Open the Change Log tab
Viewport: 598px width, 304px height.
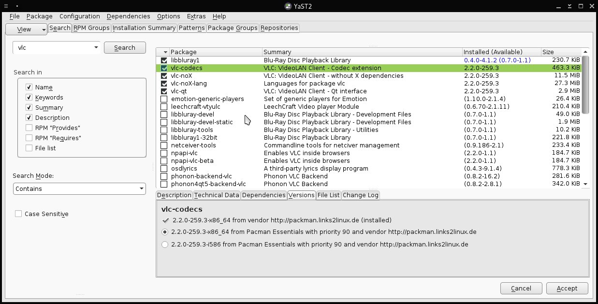361,195
